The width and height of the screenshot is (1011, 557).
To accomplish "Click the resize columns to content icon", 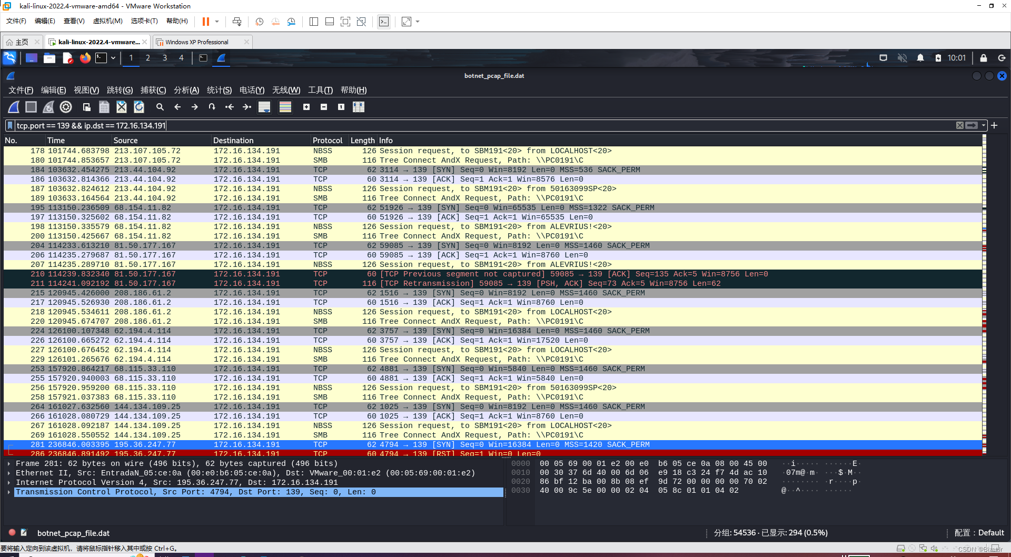I will pyautogui.click(x=359, y=107).
